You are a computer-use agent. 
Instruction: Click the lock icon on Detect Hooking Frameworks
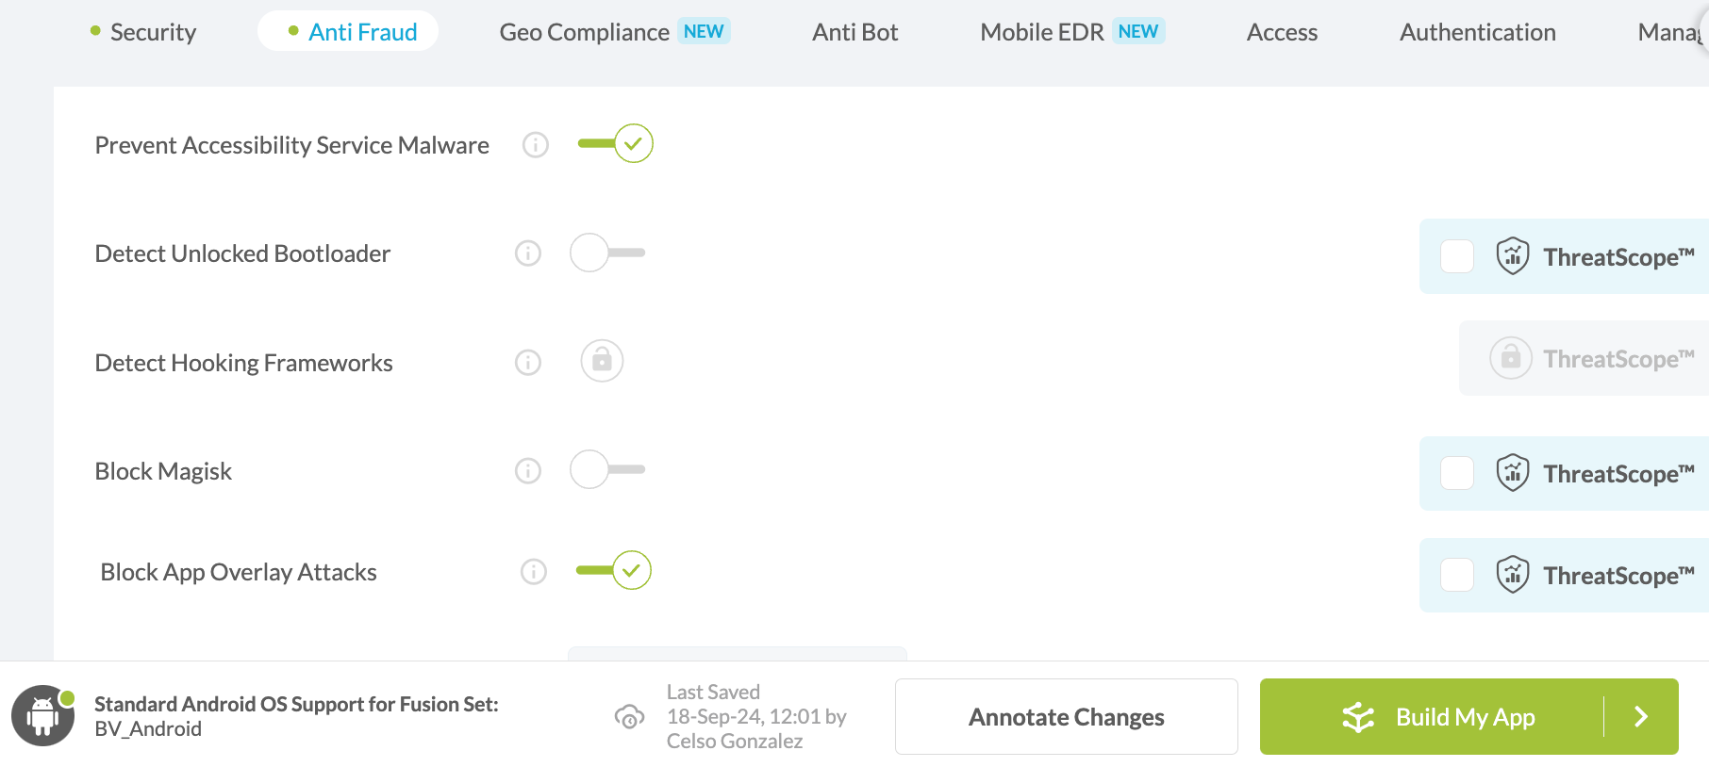pos(602,360)
